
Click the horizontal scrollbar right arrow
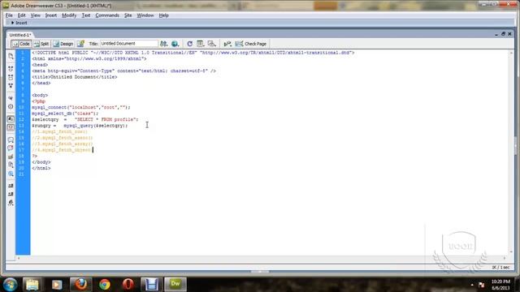[x=505, y=258]
